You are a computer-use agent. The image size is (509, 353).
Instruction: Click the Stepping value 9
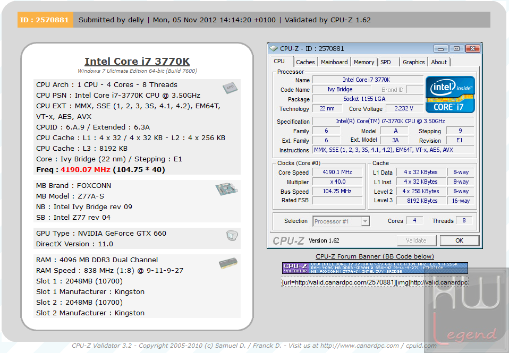click(460, 131)
